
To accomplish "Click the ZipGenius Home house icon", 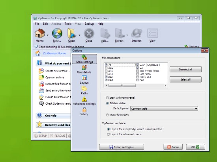I will [38, 53].
